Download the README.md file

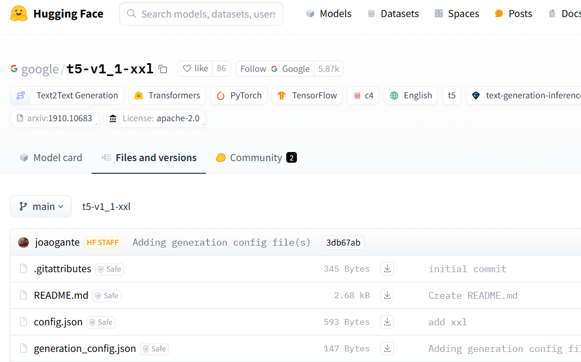pyautogui.click(x=387, y=296)
